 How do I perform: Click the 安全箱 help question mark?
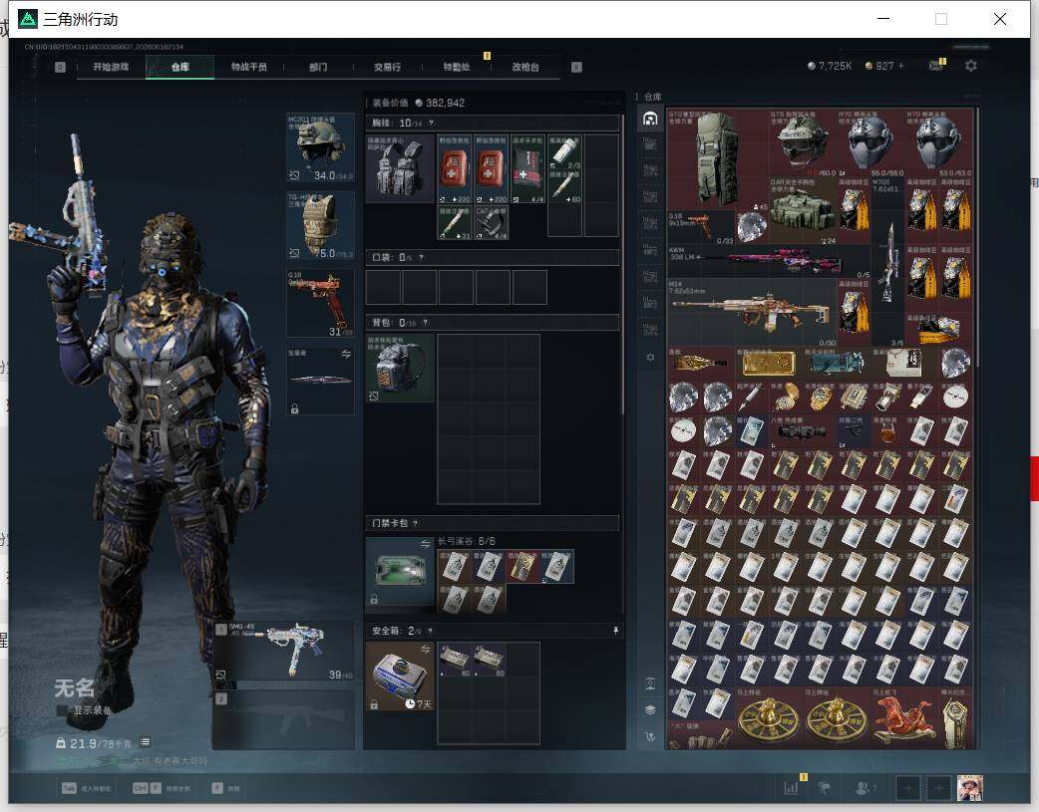pos(431,632)
